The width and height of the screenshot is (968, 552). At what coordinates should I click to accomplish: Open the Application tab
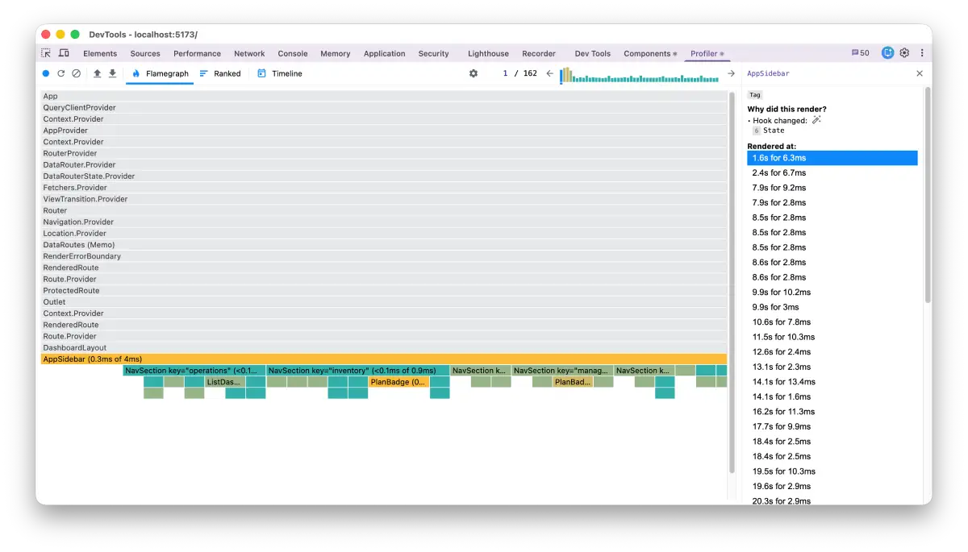[x=384, y=53]
